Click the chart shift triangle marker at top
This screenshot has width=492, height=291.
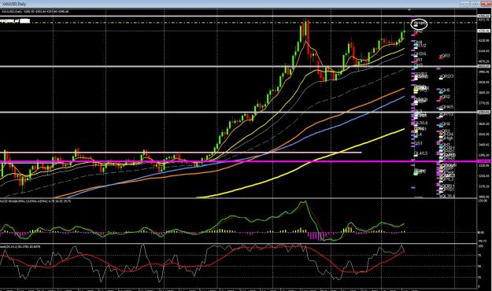[x=409, y=10]
